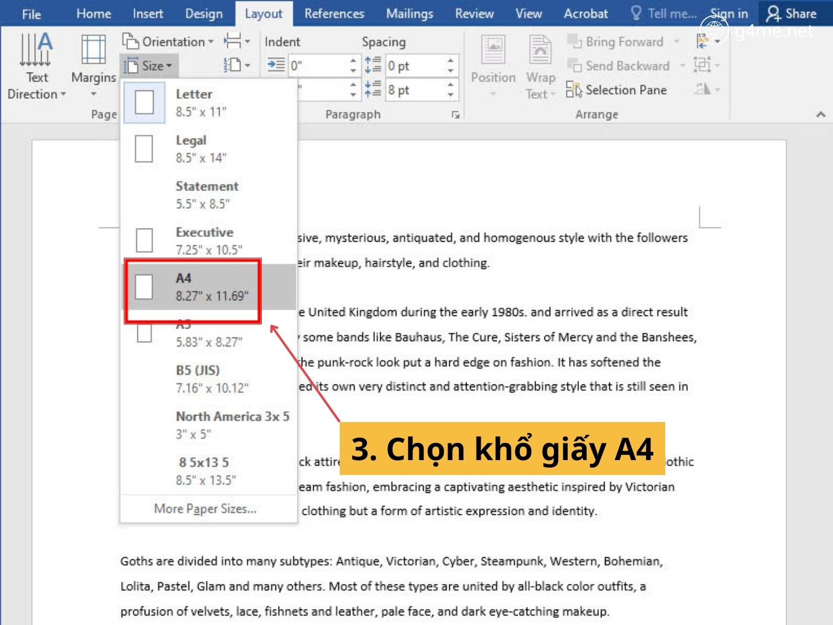Switch to the Home tab
This screenshot has height=625, width=833.
click(x=93, y=14)
